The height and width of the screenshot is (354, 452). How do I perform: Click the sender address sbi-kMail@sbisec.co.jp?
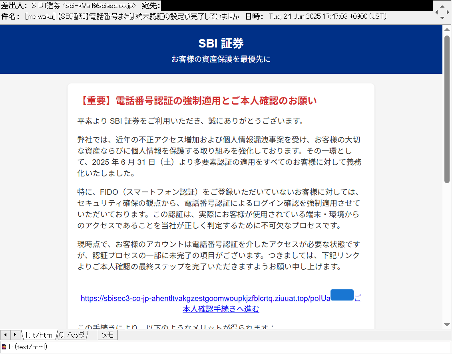pyautogui.click(x=99, y=6)
